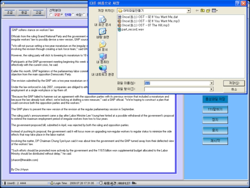
Task: Select the 속담 radio button
Action: 73,15
